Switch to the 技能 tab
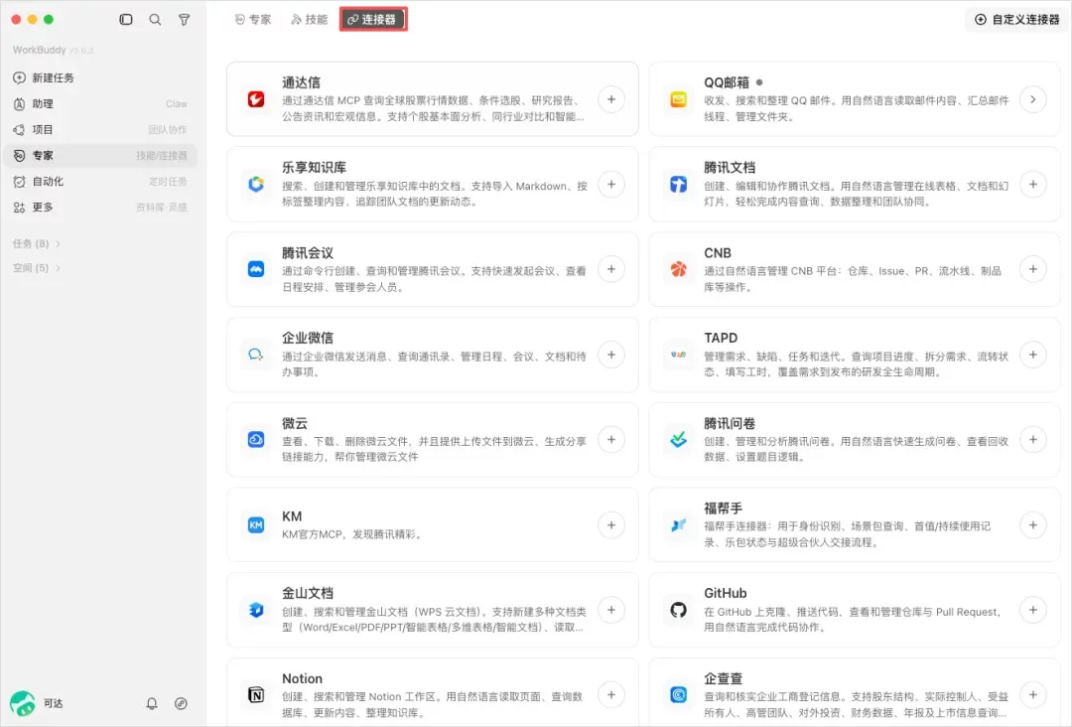The width and height of the screenshot is (1072, 727). [x=309, y=19]
